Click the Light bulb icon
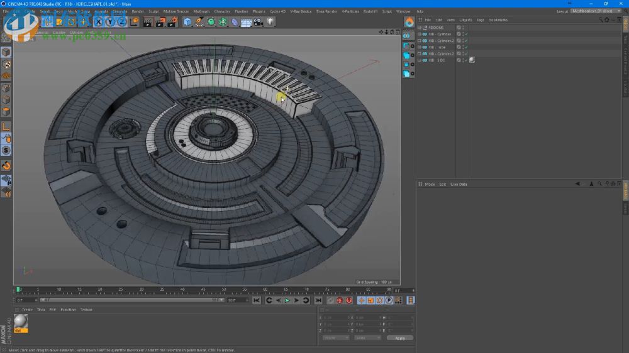The width and height of the screenshot is (629, 353). click(x=270, y=22)
